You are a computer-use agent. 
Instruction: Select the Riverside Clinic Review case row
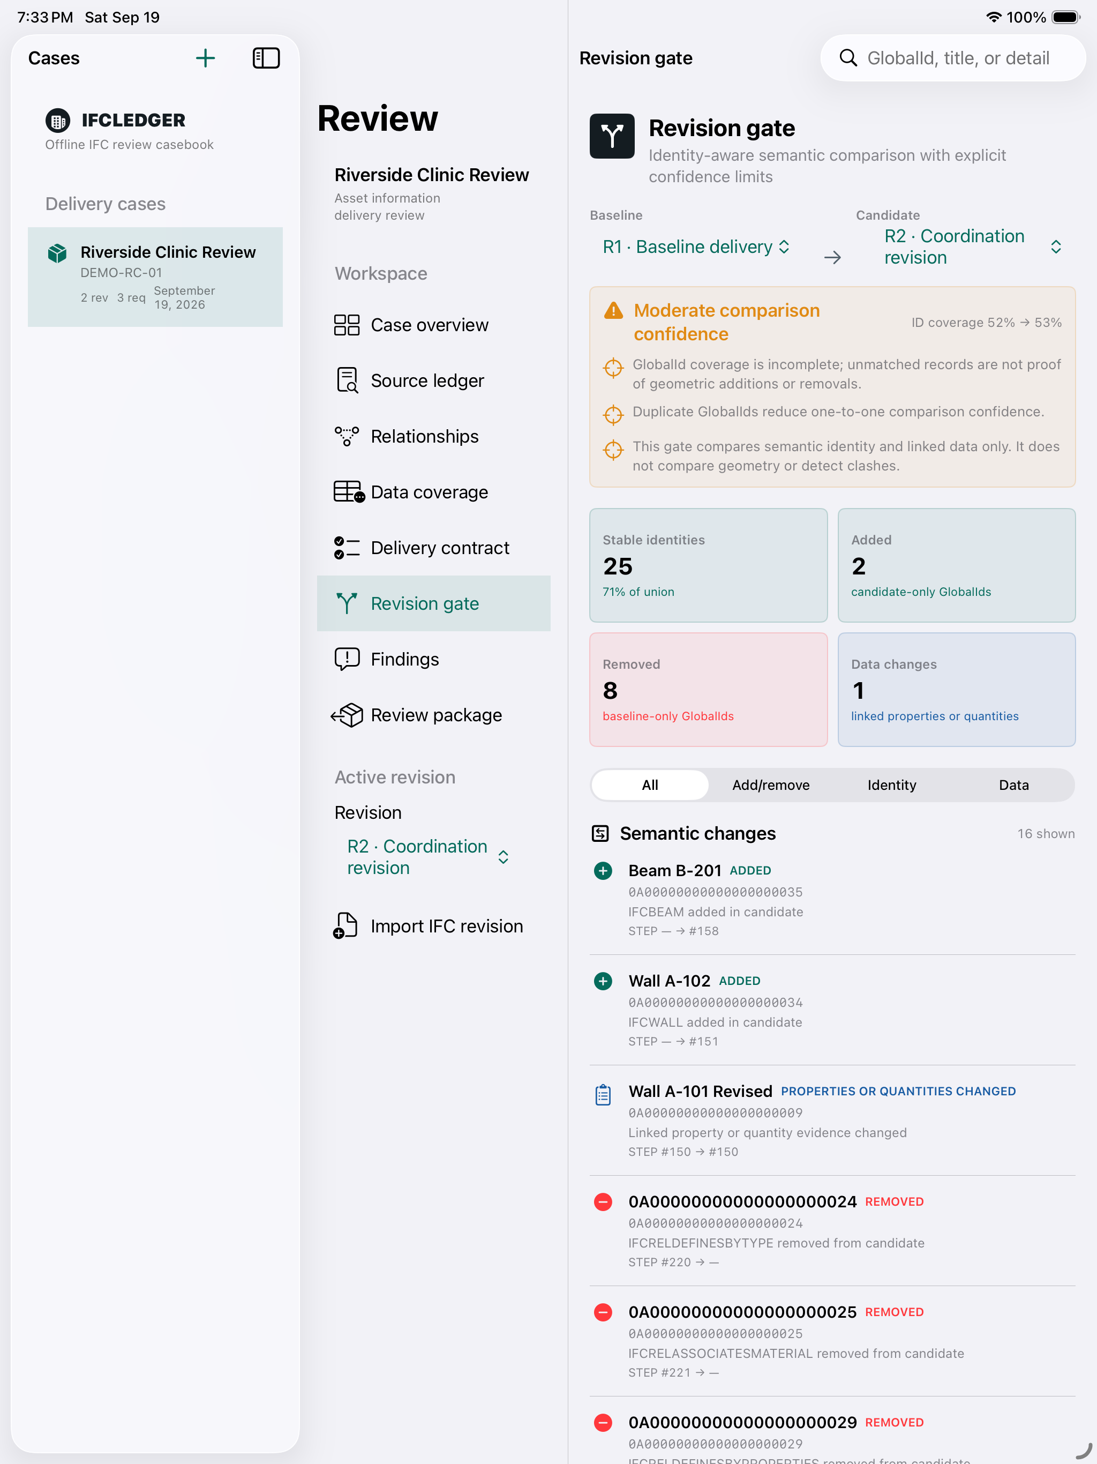click(155, 277)
